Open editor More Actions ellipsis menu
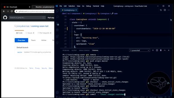 click(169, 10)
